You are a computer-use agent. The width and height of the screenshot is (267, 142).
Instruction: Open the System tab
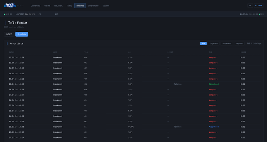pos(106,6)
